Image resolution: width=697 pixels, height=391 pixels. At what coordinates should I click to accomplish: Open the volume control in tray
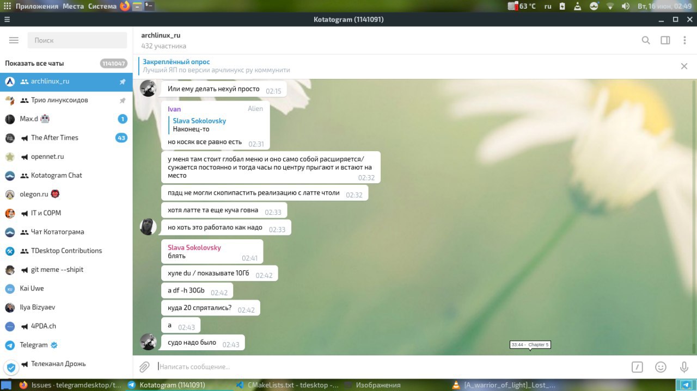click(x=626, y=6)
